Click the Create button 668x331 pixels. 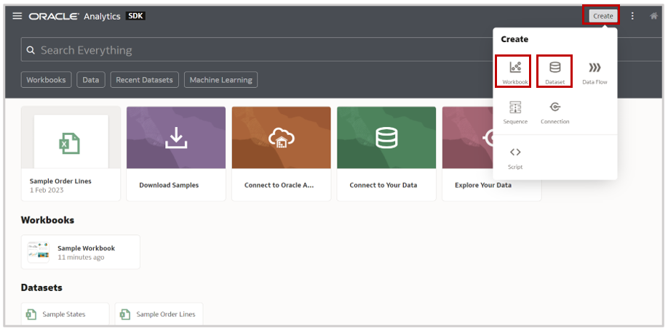point(603,16)
